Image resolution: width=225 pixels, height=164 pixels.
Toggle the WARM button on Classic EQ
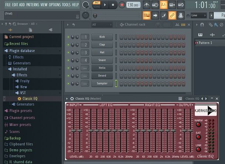coord(198,124)
